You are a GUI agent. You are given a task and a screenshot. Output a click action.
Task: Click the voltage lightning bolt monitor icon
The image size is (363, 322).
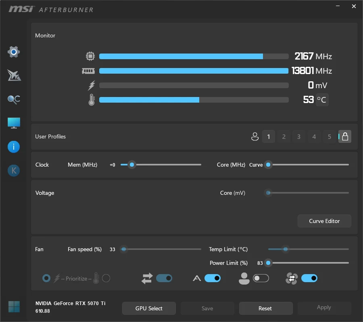pyautogui.click(x=92, y=85)
